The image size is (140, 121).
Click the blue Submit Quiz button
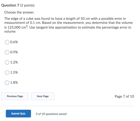(18, 113)
